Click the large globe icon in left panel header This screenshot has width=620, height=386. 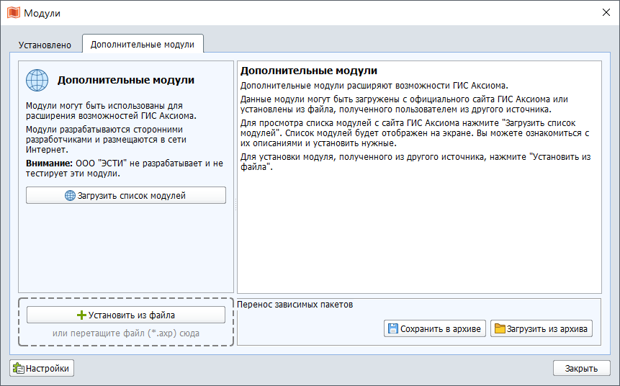tap(37, 81)
